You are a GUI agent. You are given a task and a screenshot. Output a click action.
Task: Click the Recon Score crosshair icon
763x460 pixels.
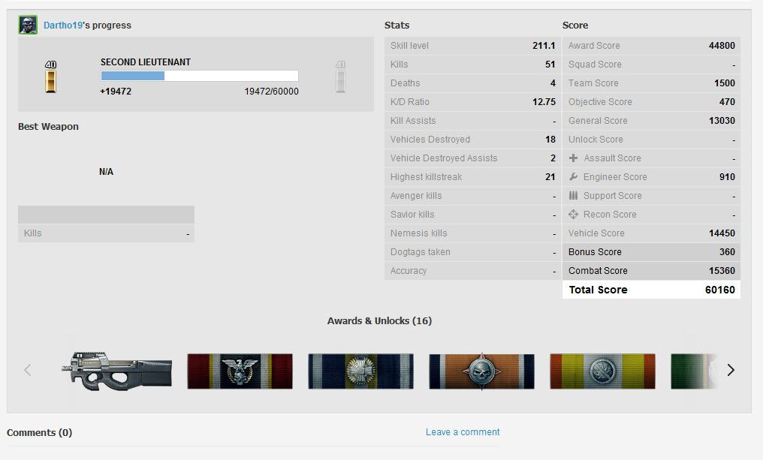pos(574,215)
